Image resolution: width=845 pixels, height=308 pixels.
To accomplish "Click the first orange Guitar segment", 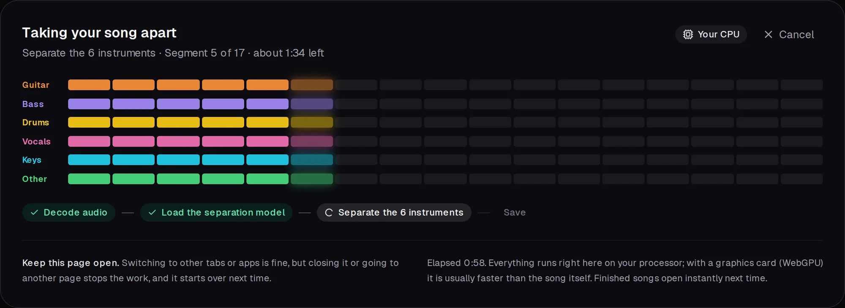I will tap(89, 85).
